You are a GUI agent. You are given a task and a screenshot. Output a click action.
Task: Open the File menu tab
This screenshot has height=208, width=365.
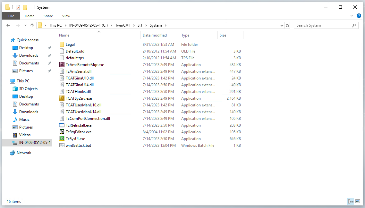(11, 16)
